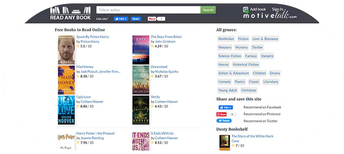Viewport: 344px width, 154px height.
Task: Select the Mystery genre tag
Action: click(x=242, y=47)
